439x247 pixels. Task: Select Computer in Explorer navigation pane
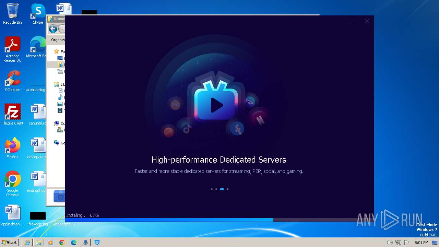tap(59, 123)
